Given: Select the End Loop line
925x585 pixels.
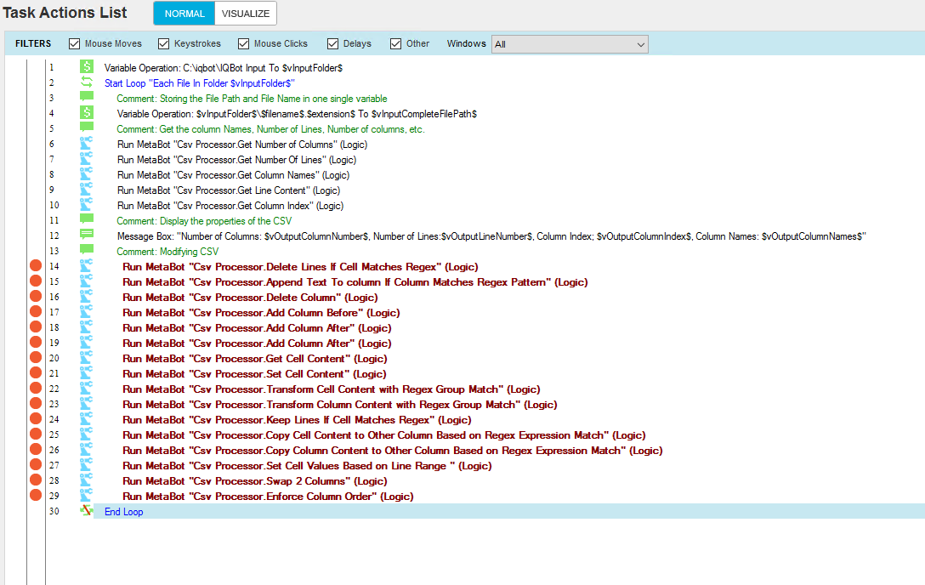Looking at the screenshot, I should pyautogui.click(x=124, y=512).
